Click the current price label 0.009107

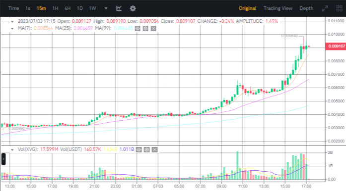pyautogui.click(x=336, y=46)
